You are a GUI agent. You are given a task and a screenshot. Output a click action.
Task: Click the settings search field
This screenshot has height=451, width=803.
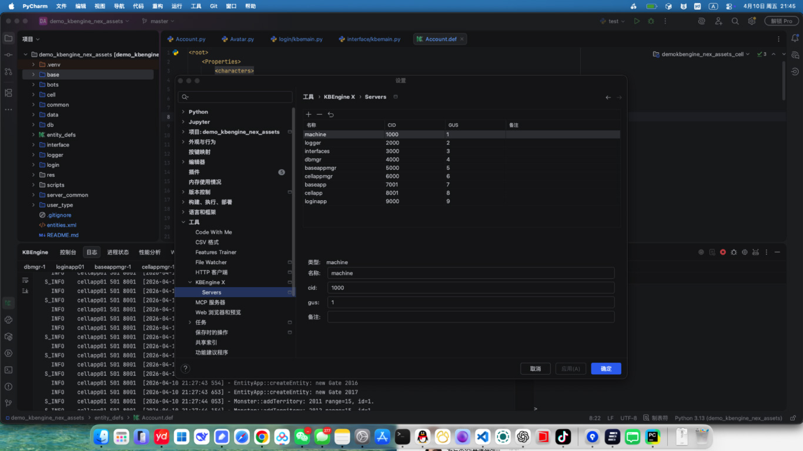pyautogui.click(x=235, y=96)
